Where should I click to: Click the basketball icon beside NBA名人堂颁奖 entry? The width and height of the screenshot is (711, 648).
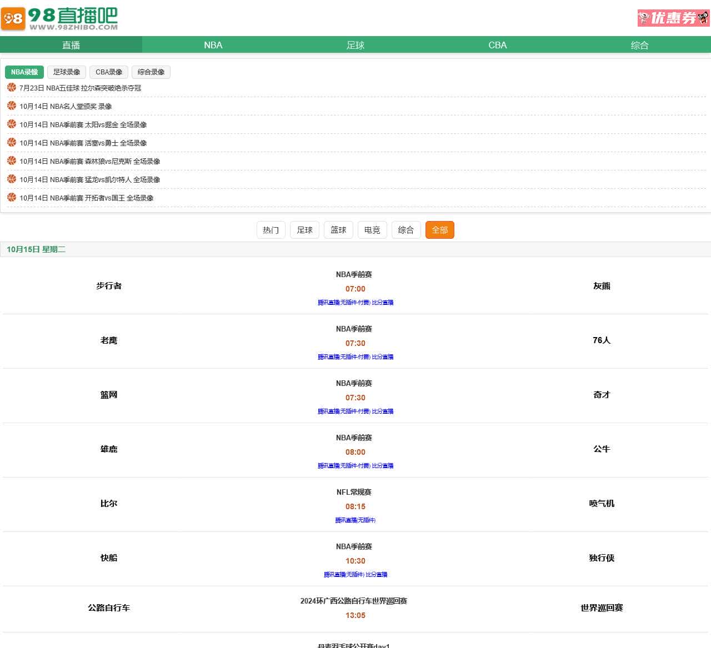[11, 105]
